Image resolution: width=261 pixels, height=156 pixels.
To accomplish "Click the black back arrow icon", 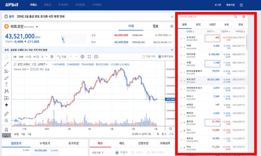I will click(x=7, y=105).
